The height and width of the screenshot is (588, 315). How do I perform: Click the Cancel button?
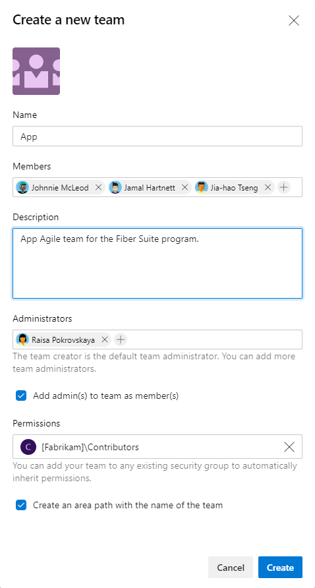point(231,568)
